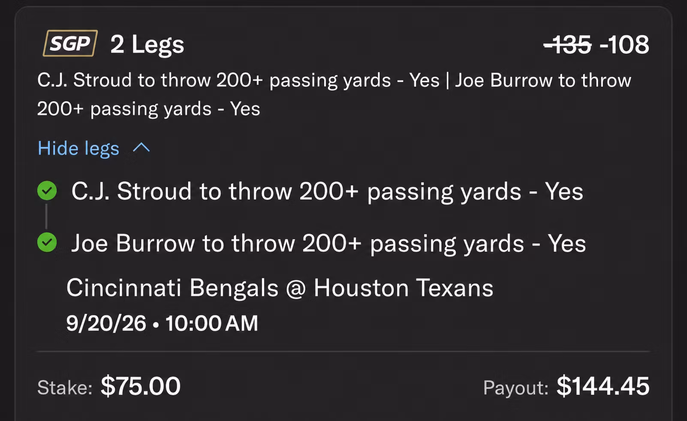The image size is (687, 421).
Task: Select the 2 Legs heading
Action: point(147,44)
